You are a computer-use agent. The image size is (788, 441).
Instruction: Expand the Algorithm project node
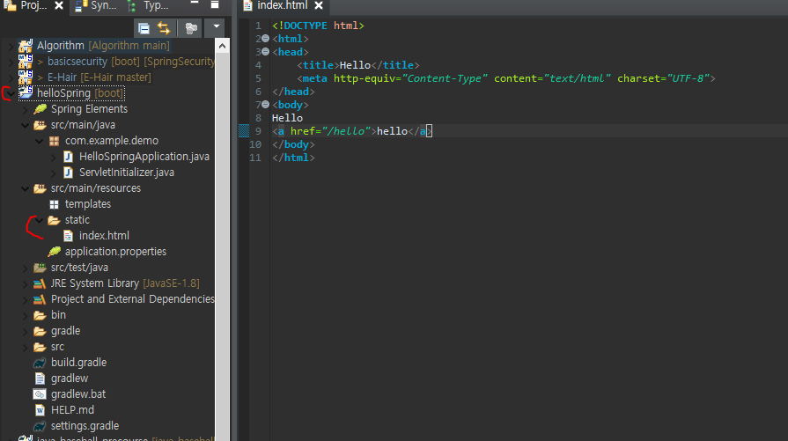(x=11, y=46)
